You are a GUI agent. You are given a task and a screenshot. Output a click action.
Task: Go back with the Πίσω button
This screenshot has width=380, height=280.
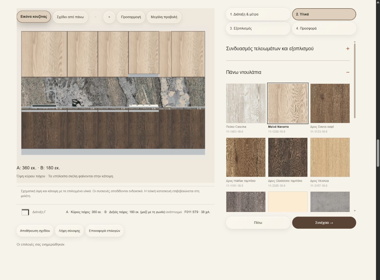click(x=258, y=223)
